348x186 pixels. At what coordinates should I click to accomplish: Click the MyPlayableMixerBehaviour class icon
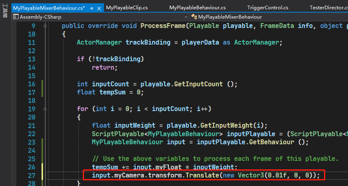click(194, 17)
